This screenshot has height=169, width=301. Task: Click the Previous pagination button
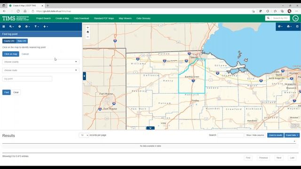[263, 158]
